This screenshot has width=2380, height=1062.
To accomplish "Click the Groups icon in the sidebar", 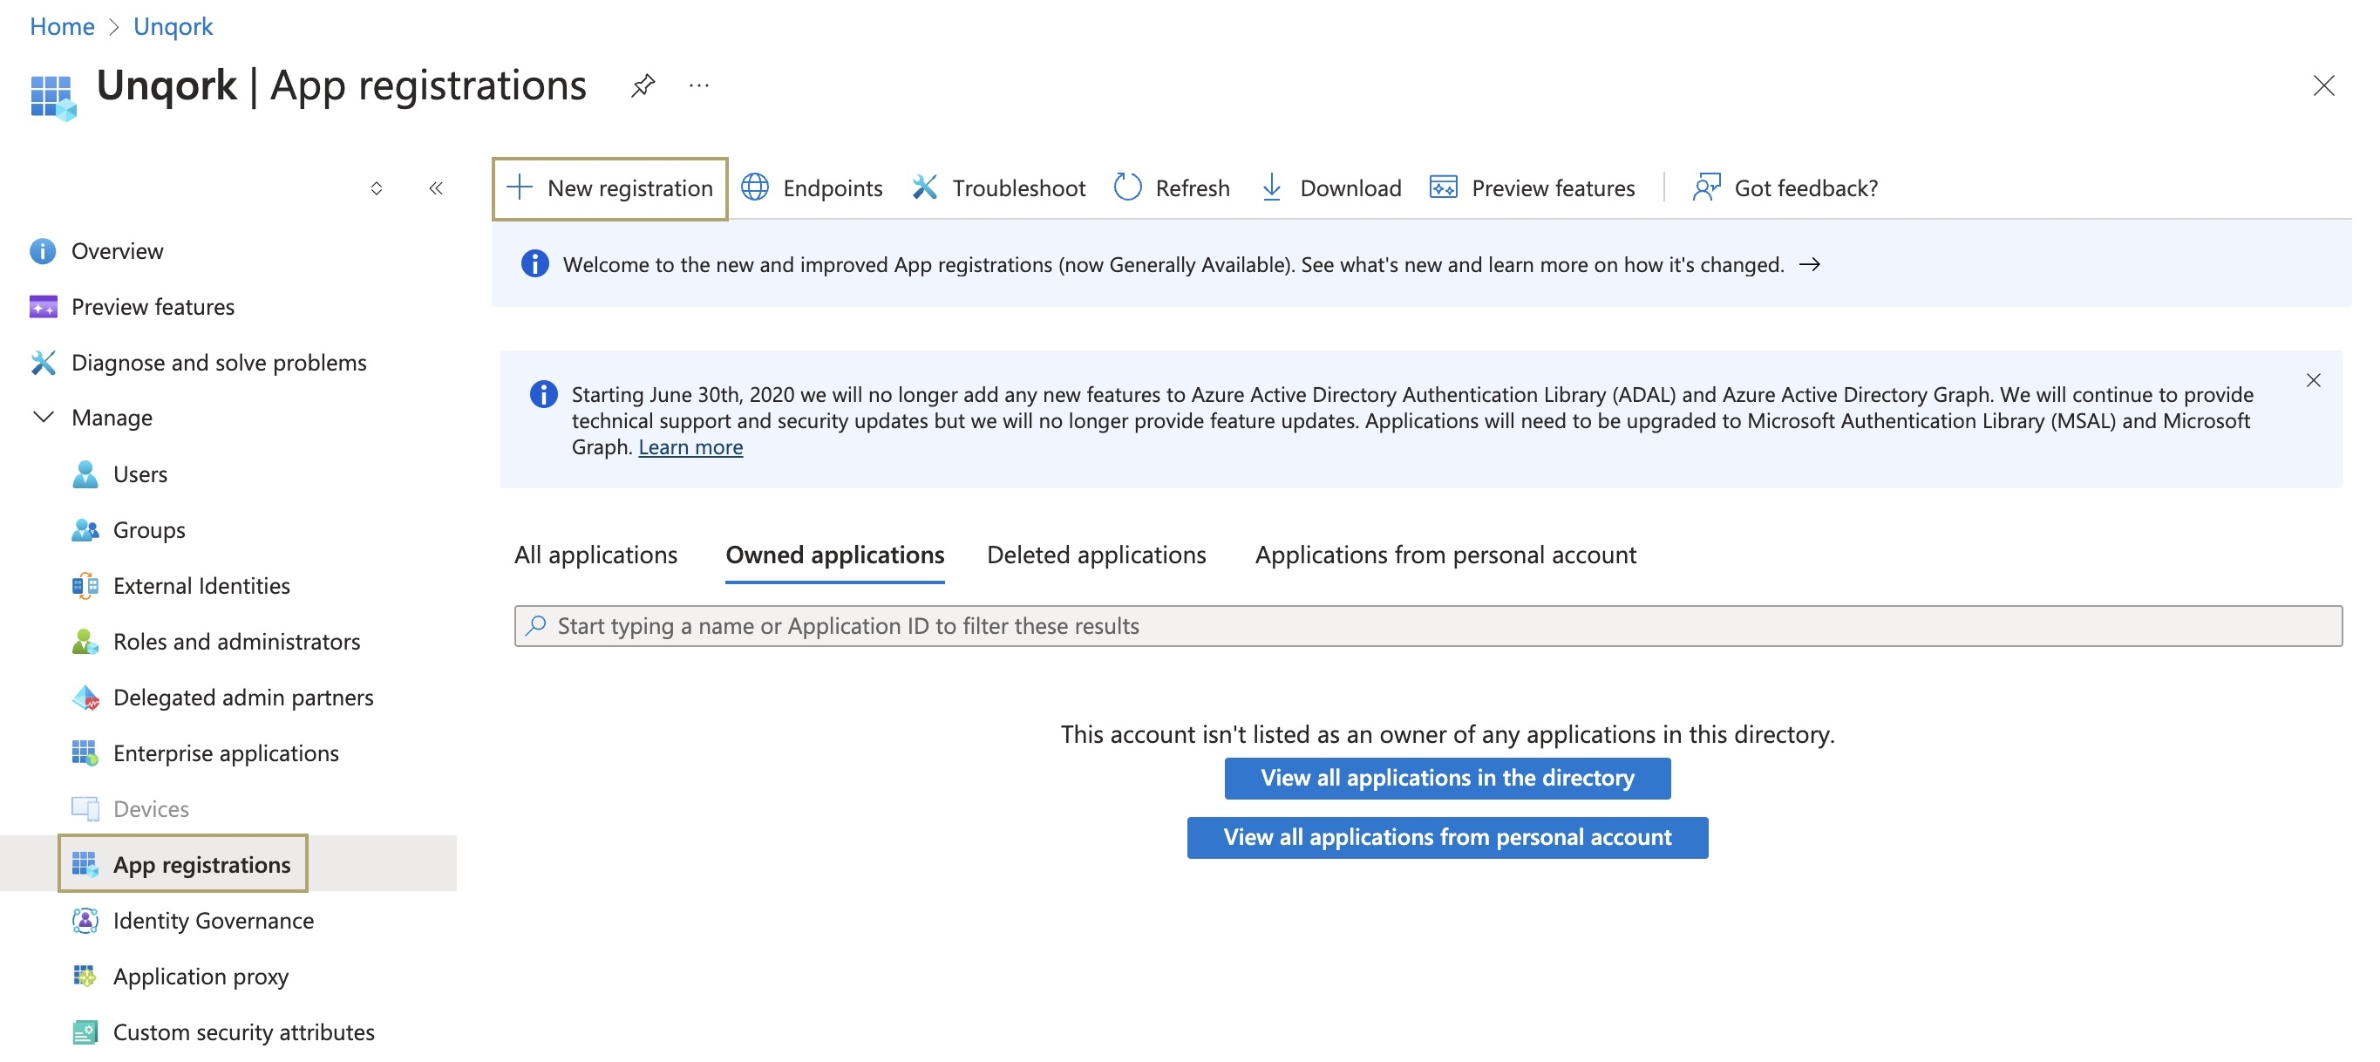I will pyautogui.click(x=85, y=529).
